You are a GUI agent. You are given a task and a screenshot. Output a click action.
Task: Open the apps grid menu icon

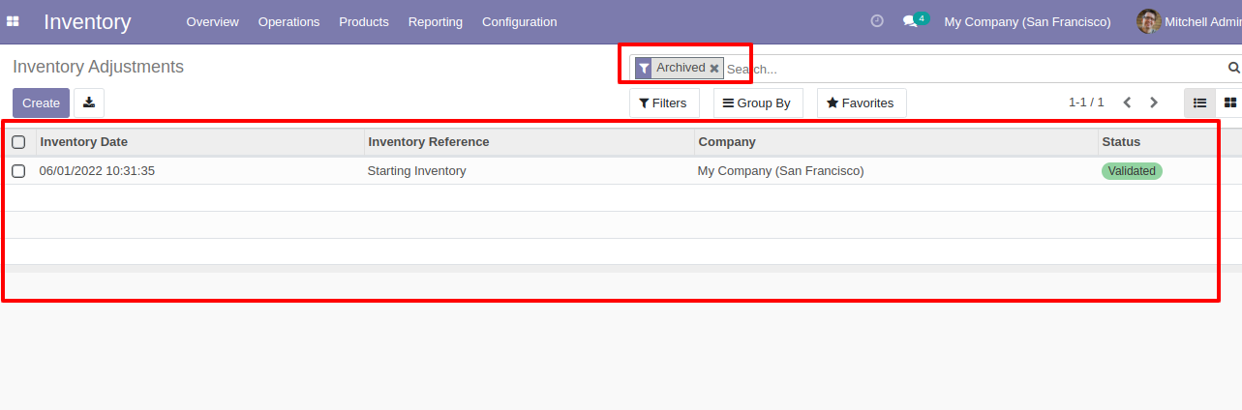[14, 21]
